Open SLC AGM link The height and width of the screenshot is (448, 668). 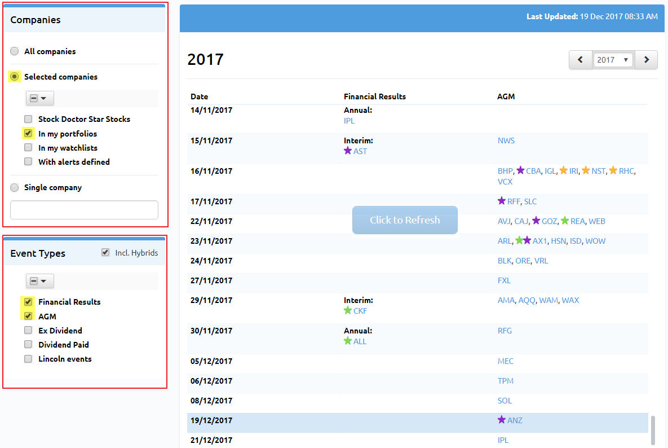pos(530,201)
